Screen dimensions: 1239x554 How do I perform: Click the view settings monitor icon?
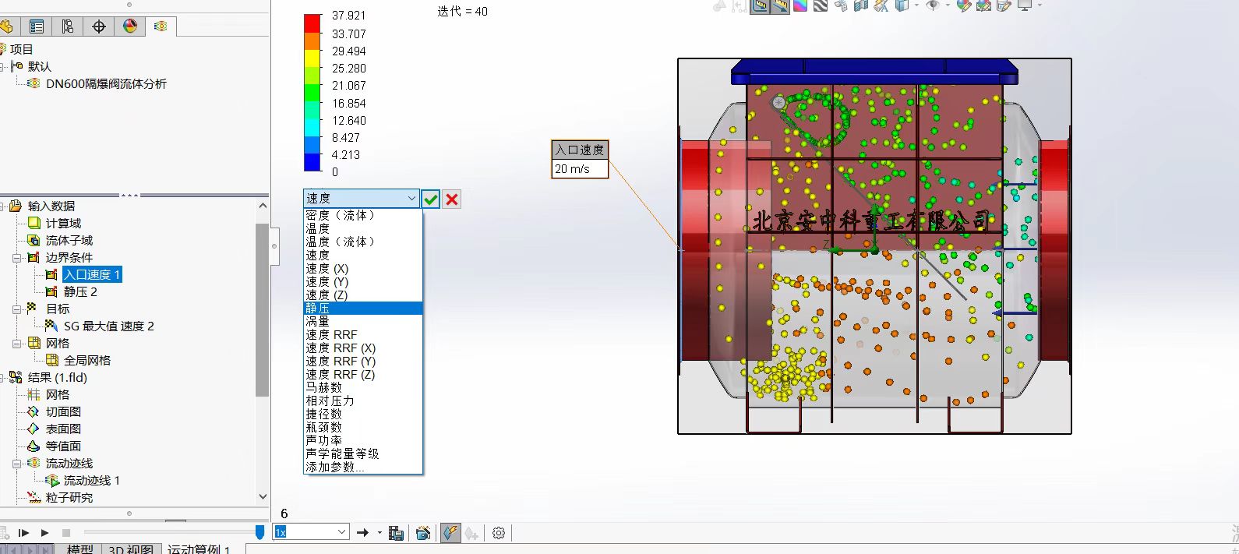click(1025, 5)
